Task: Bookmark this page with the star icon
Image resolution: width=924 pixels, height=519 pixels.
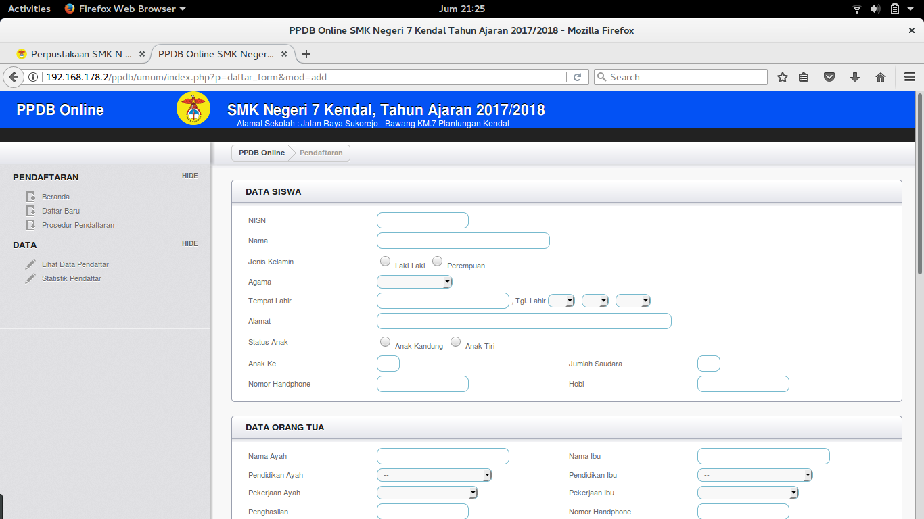Action: 781,76
